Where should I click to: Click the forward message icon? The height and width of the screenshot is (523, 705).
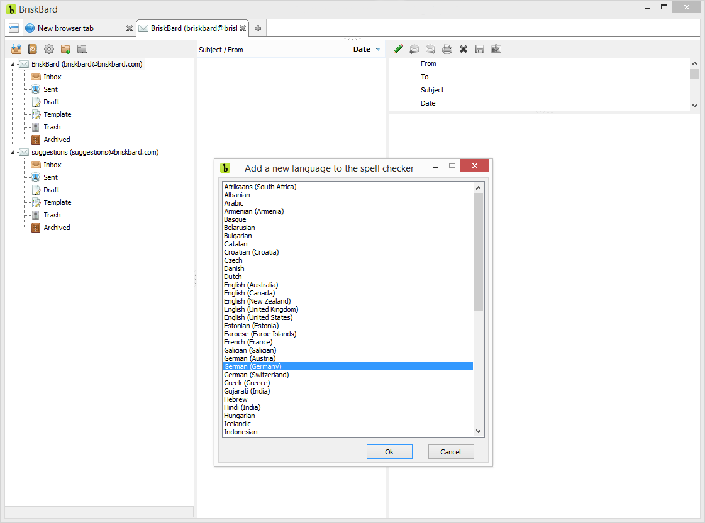tap(430, 49)
